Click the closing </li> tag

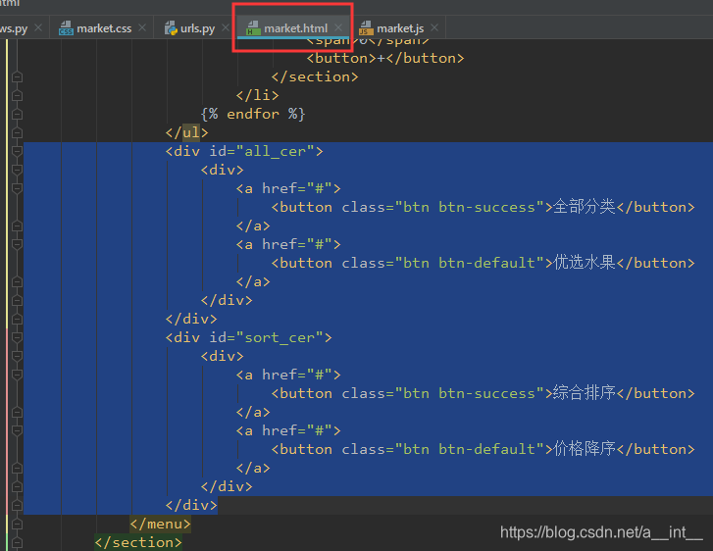coord(257,95)
